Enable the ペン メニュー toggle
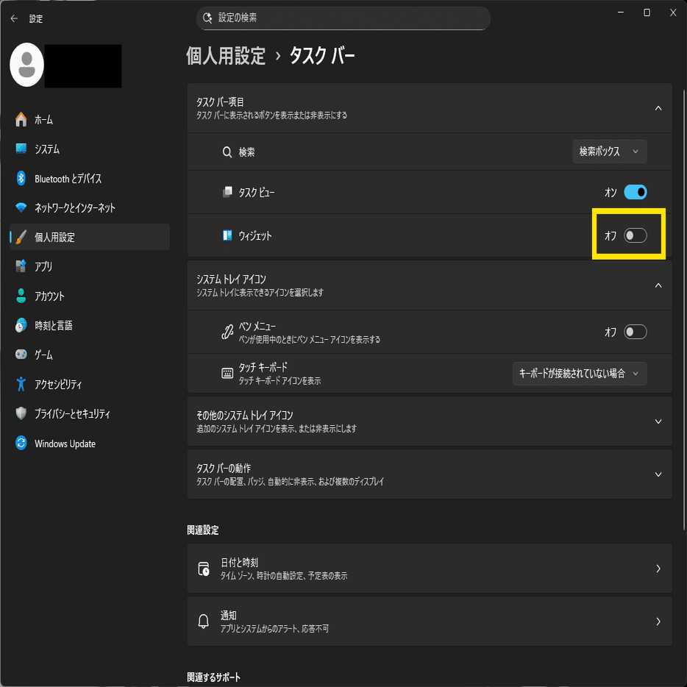The width and height of the screenshot is (687, 687). (x=634, y=332)
